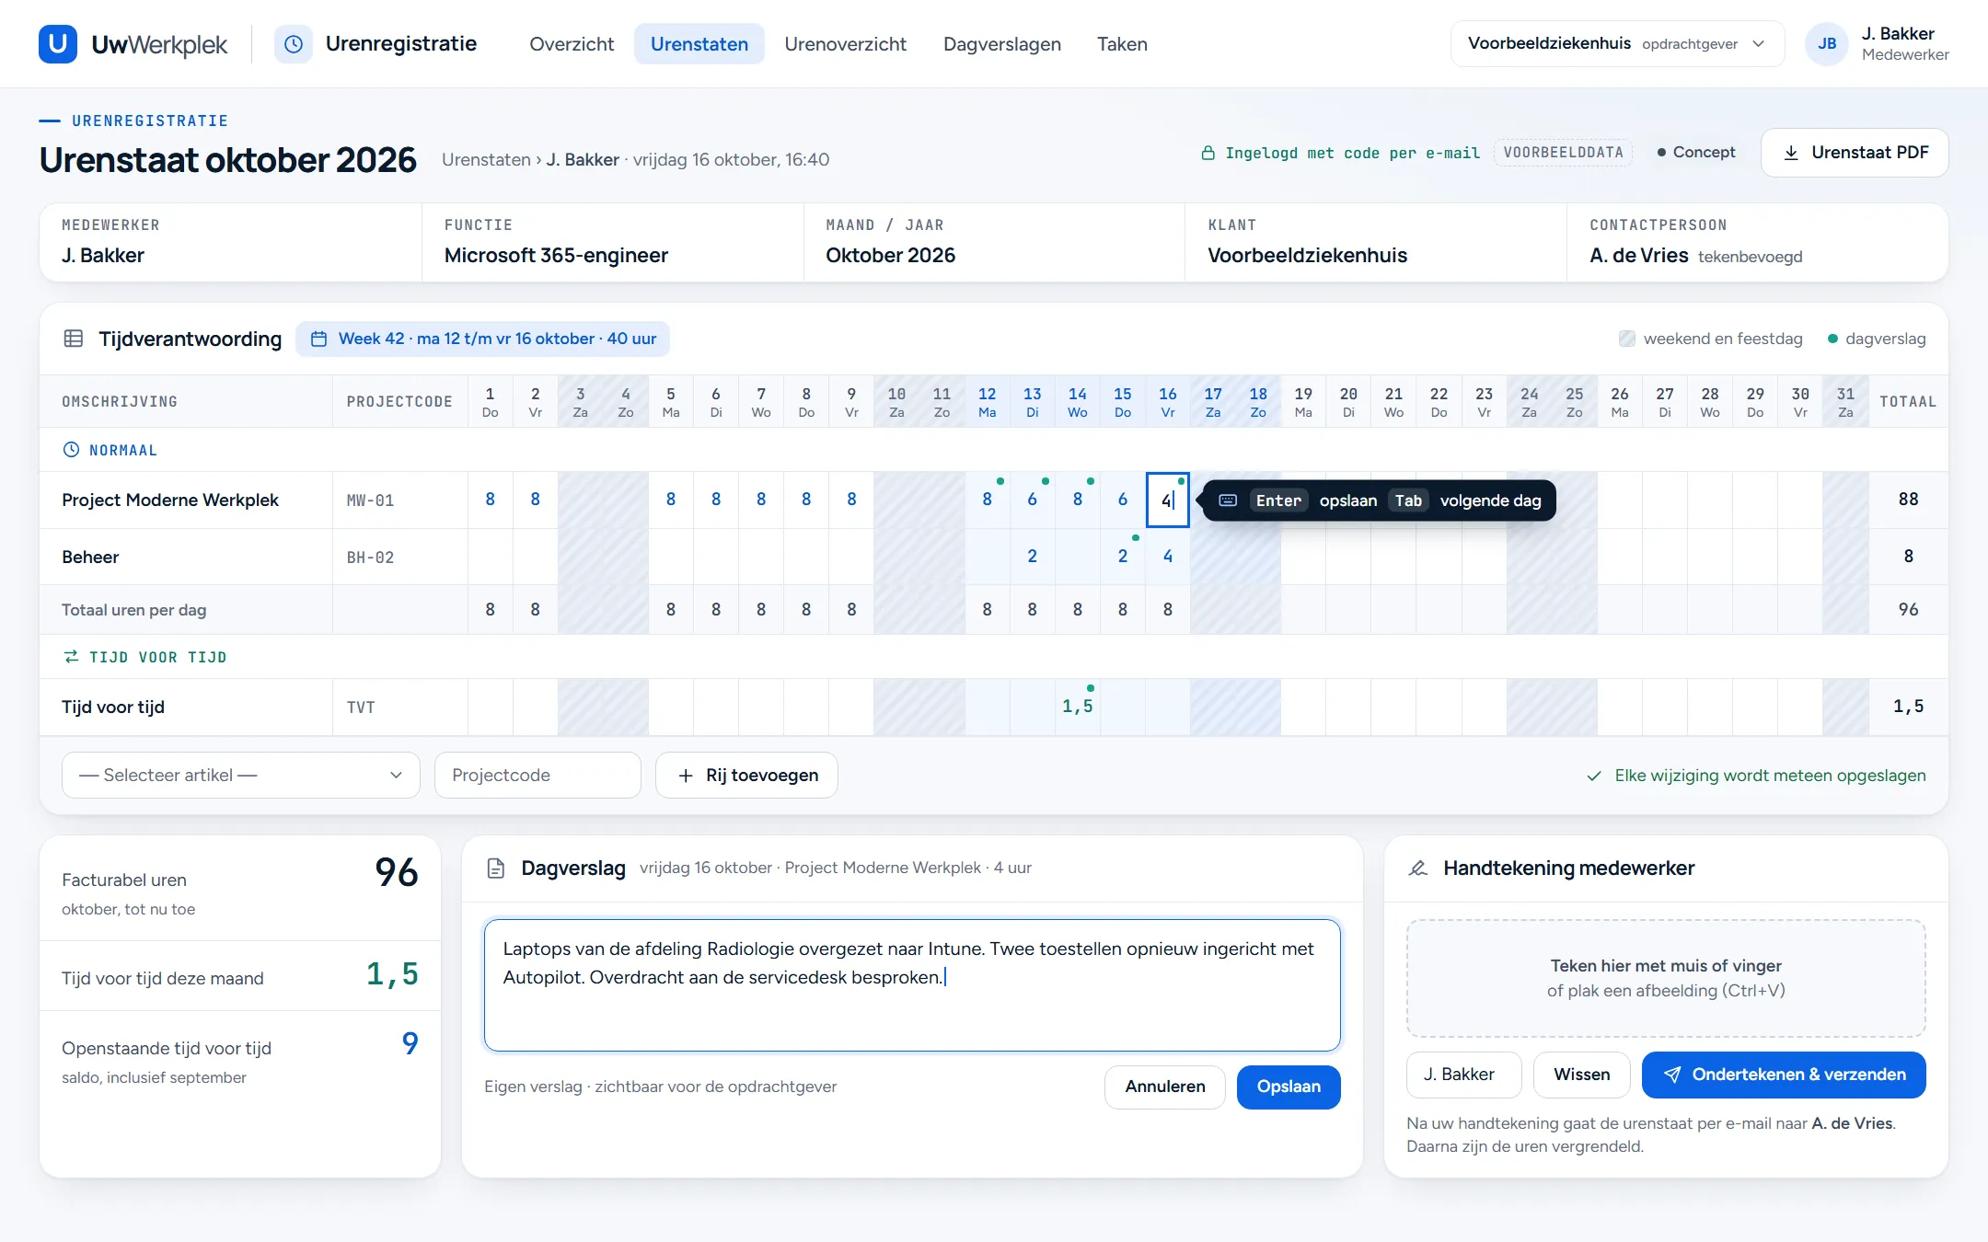Click the swap arrows icon beside TIJD VOOR TIJD

click(71, 657)
